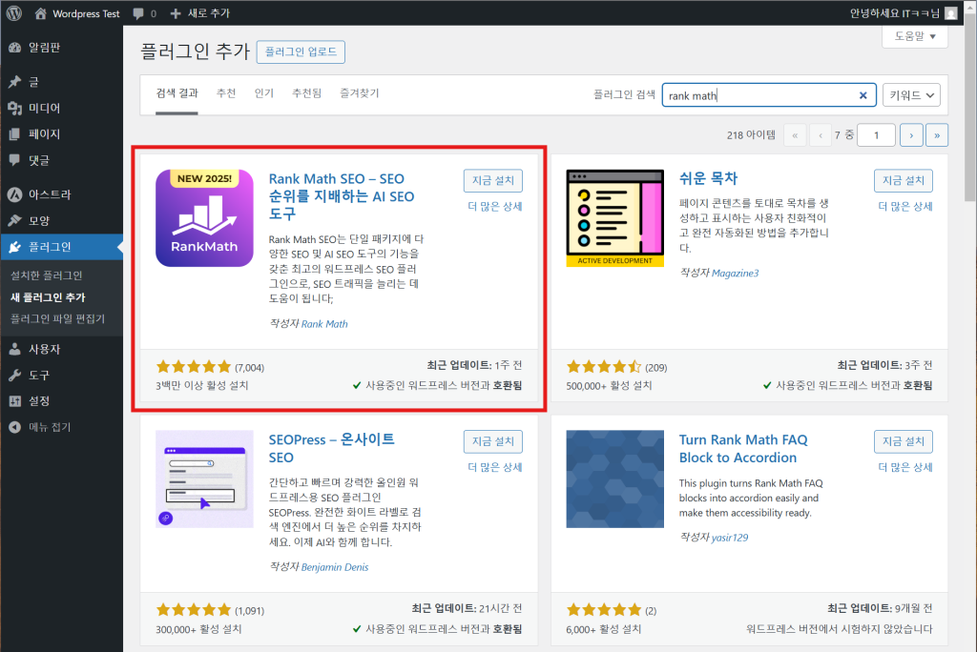The height and width of the screenshot is (652, 977).
Task: Install SEOPress with 지금 설치
Action: click(493, 441)
